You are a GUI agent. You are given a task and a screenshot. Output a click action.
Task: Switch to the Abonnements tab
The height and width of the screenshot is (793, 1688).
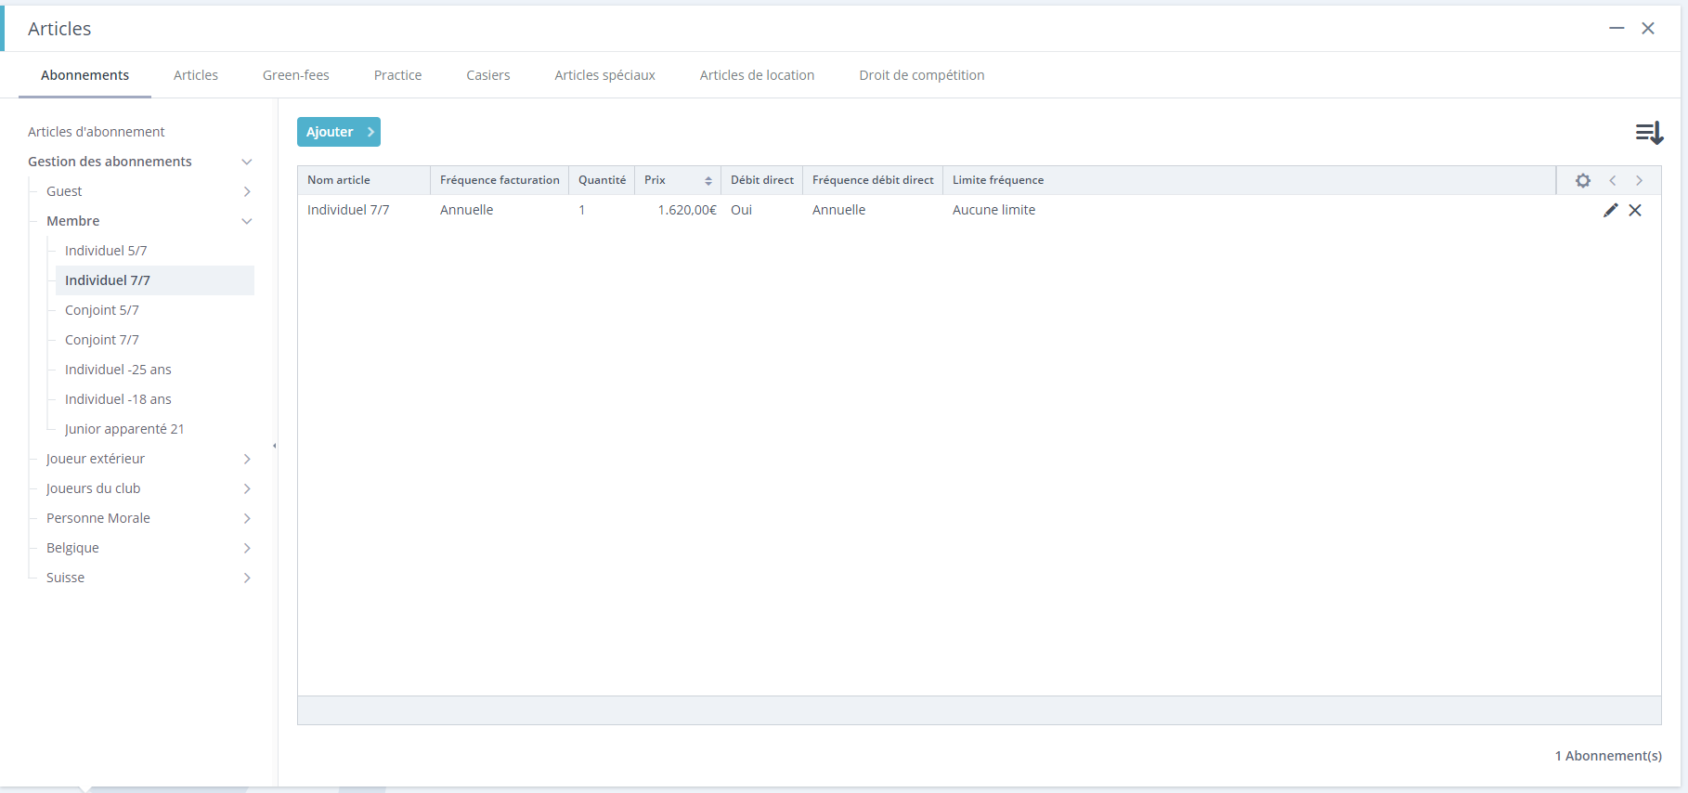coord(84,75)
